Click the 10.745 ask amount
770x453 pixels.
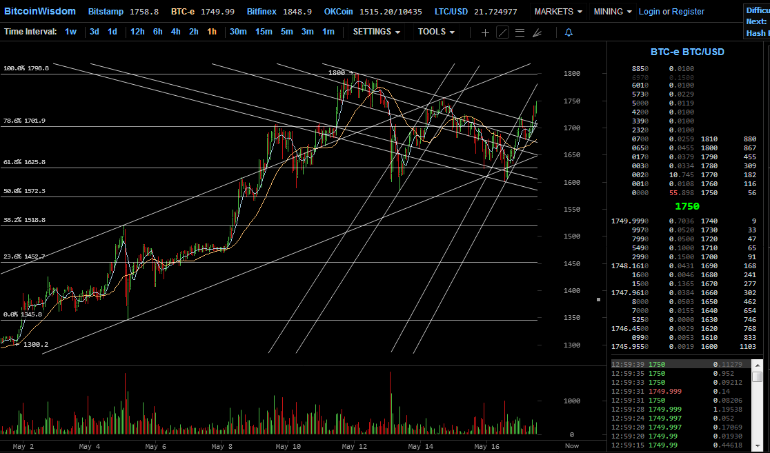682,174
